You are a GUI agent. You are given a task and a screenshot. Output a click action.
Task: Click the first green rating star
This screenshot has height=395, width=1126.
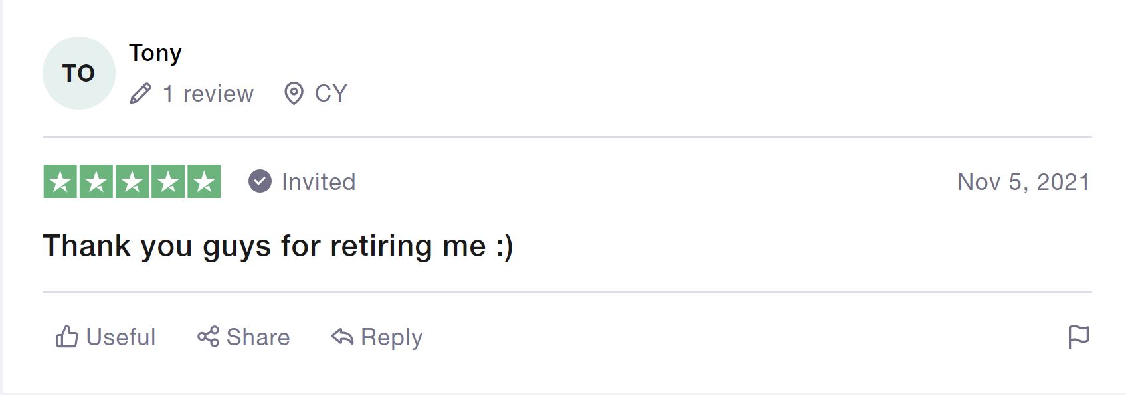pyautogui.click(x=60, y=181)
